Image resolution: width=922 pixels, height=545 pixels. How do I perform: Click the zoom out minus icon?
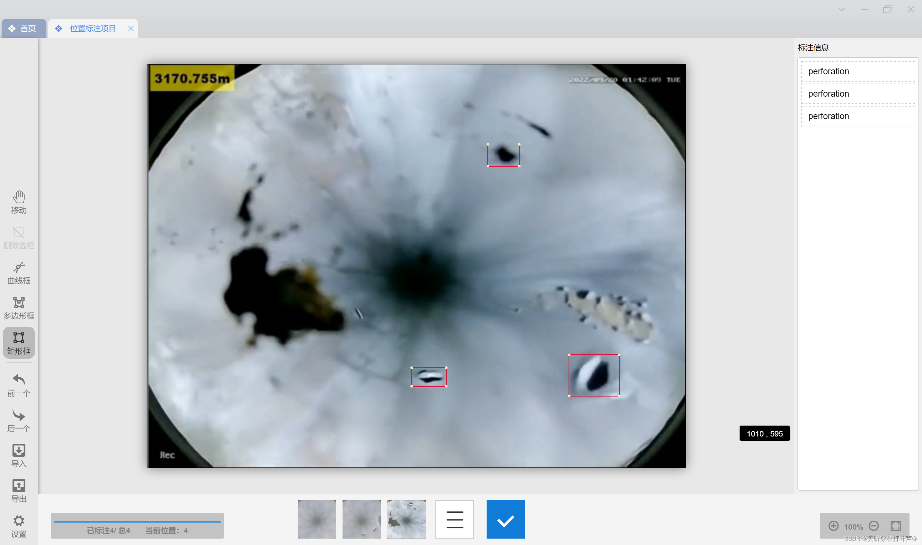pos(874,526)
